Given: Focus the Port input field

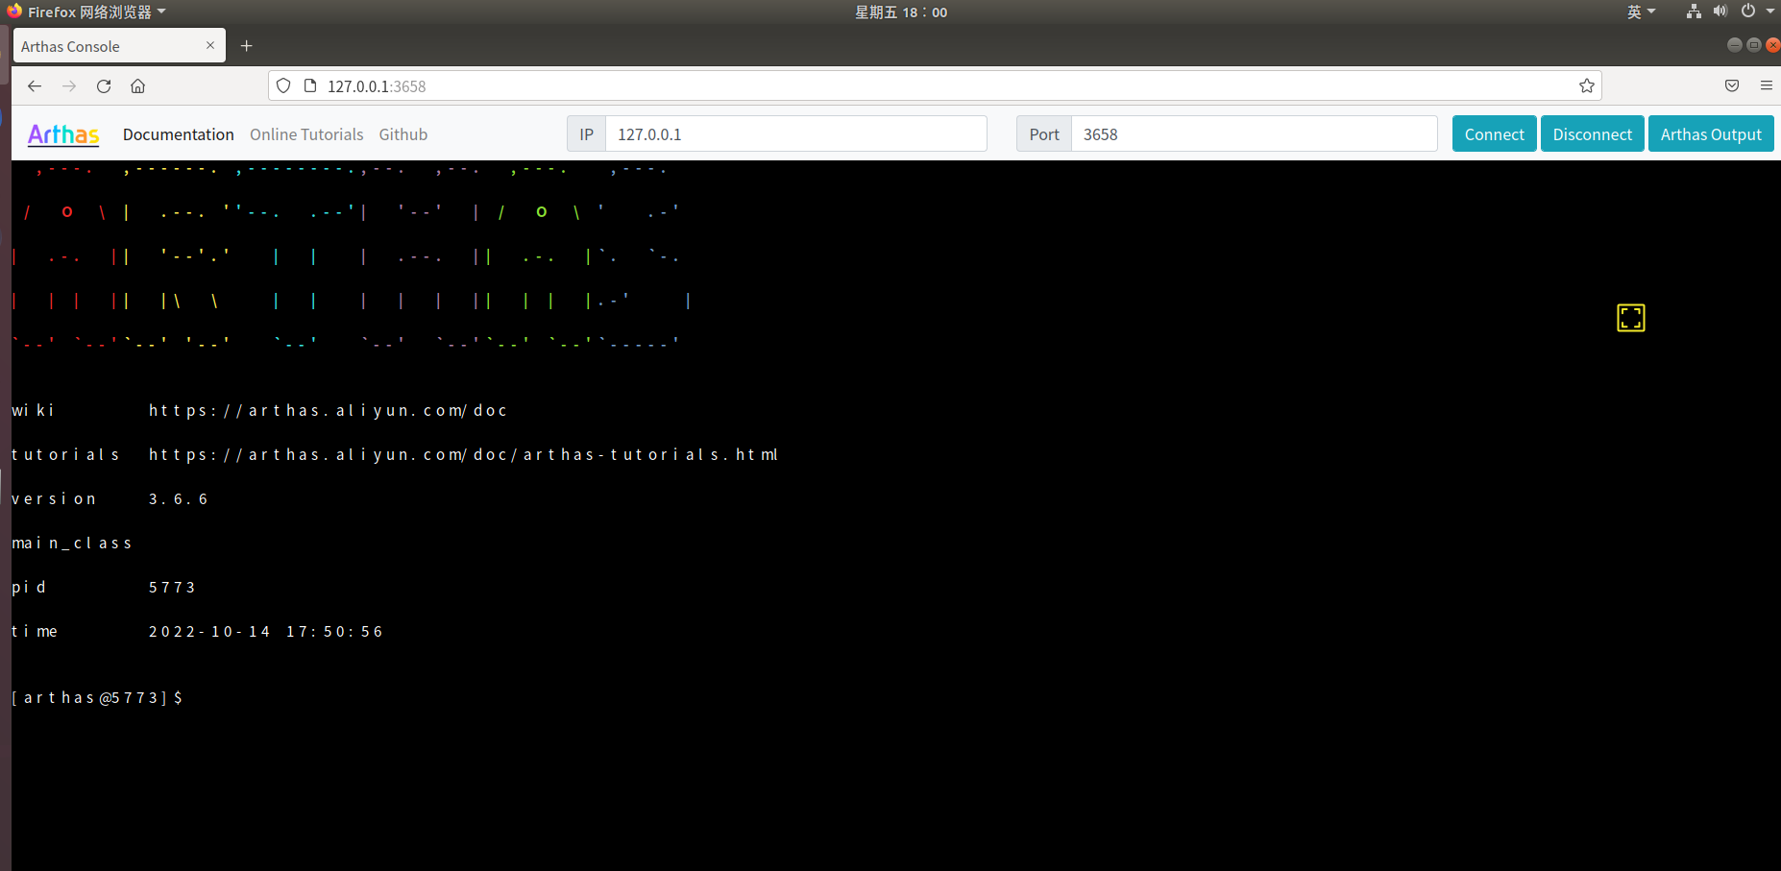Looking at the screenshot, I should [x=1255, y=134].
